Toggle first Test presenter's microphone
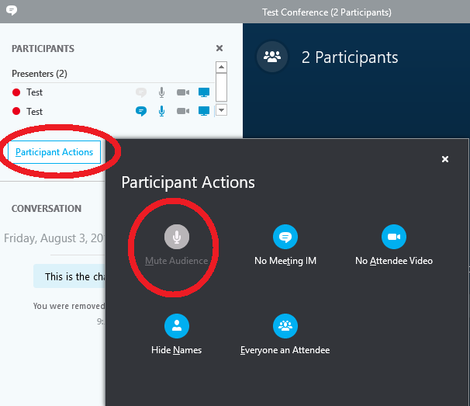The width and height of the screenshot is (470, 406). click(x=161, y=92)
